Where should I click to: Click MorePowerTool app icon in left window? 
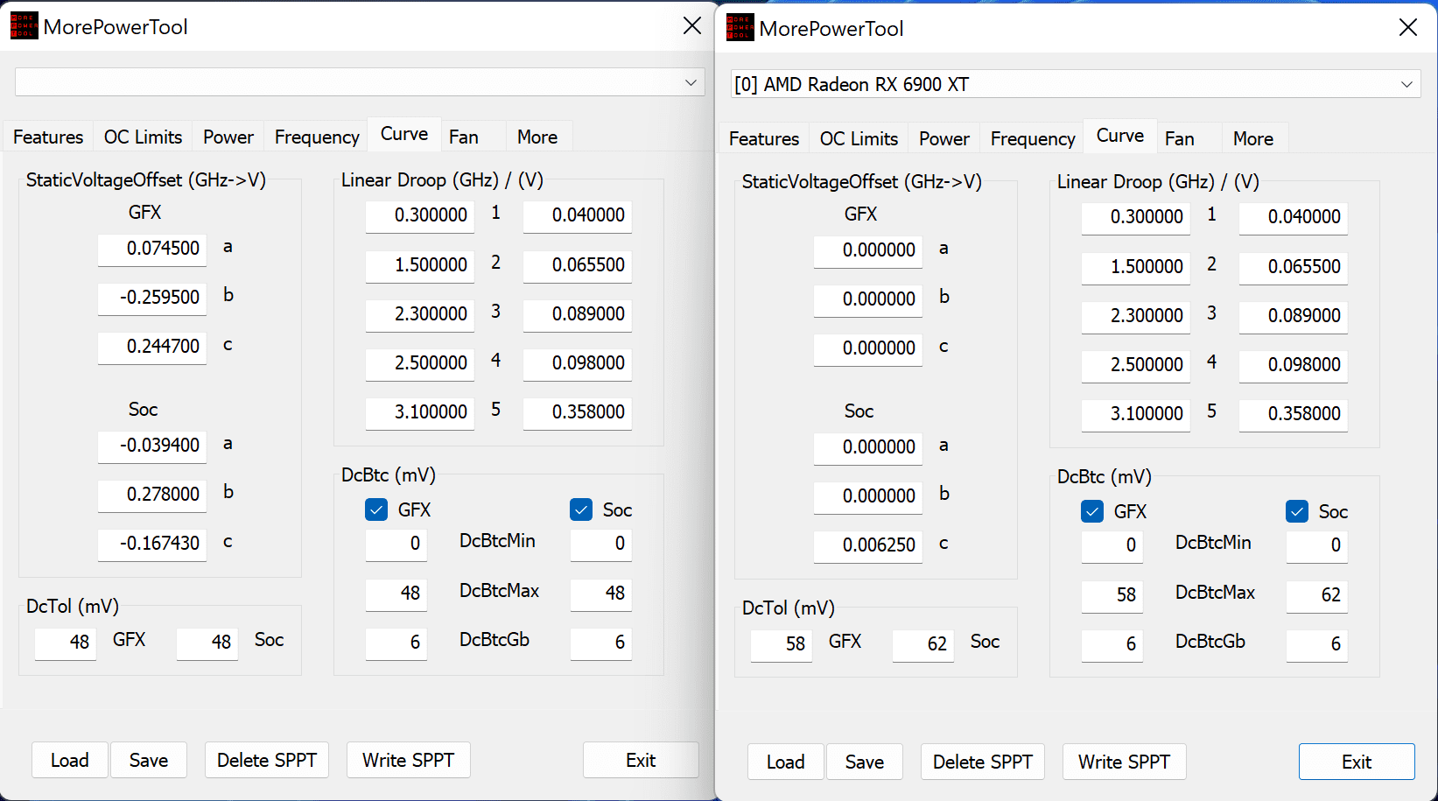tap(24, 26)
